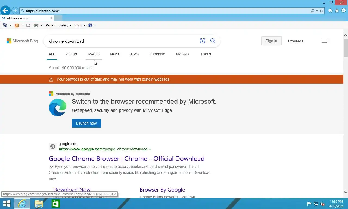This screenshot has width=348, height=209.
Task: Click the globe icon beside google.com
Action: coord(53,146)
